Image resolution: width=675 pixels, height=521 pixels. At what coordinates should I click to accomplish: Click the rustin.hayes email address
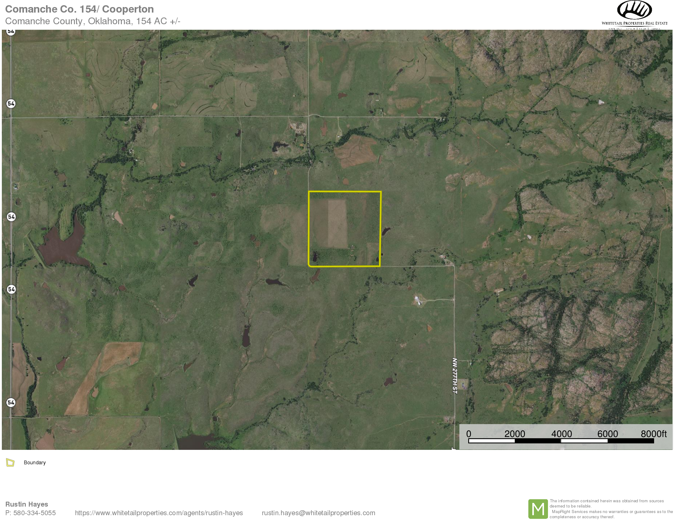(318, 513)
